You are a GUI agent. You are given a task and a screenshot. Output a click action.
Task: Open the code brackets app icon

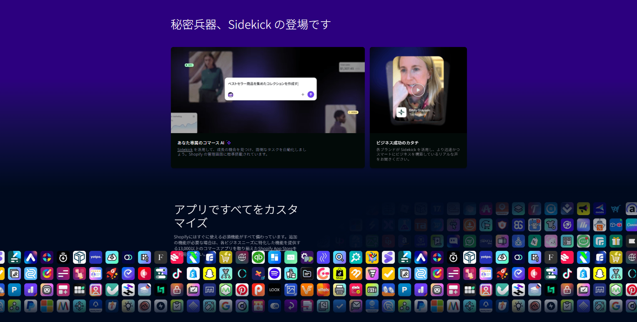click(291, 257)
